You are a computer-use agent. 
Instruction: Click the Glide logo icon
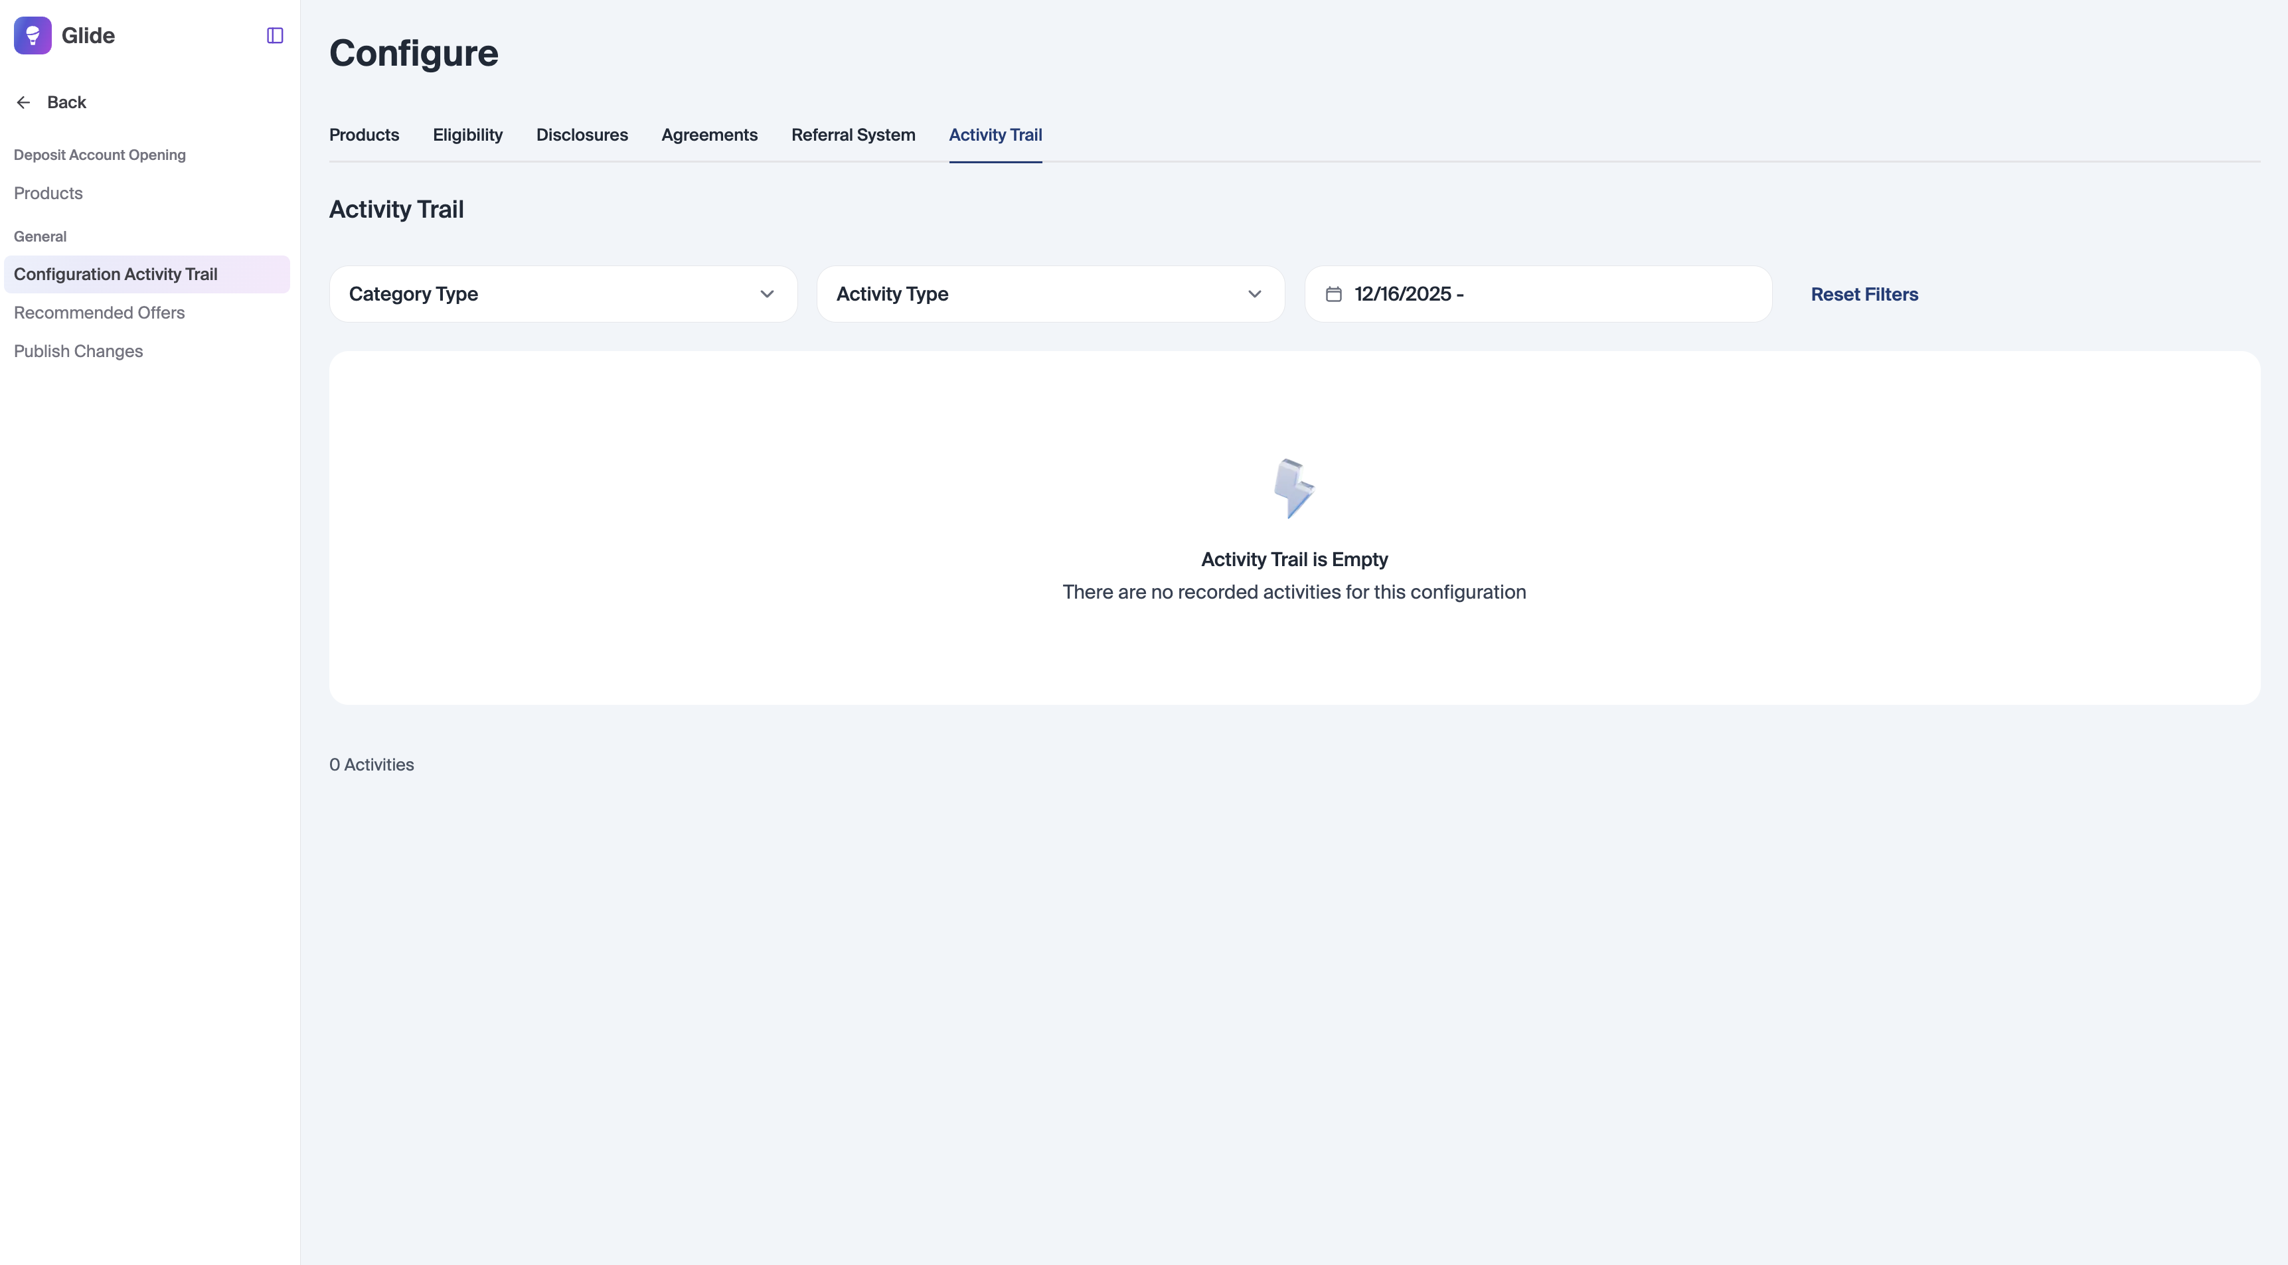(x=32, y=36)
